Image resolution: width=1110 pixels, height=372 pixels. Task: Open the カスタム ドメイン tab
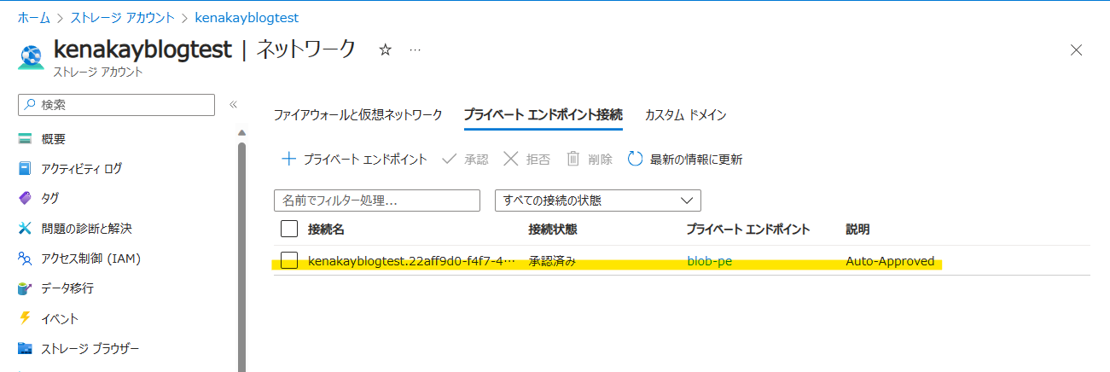pyautogui.click(x=685, y=114)
